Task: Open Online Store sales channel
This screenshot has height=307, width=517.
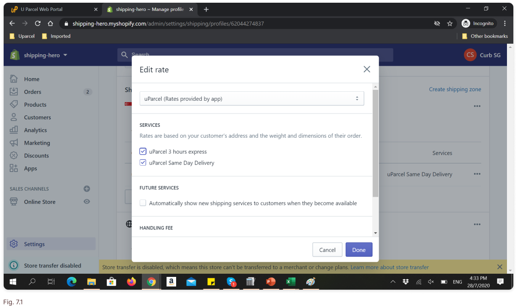Action: click(x=40, y=202)
